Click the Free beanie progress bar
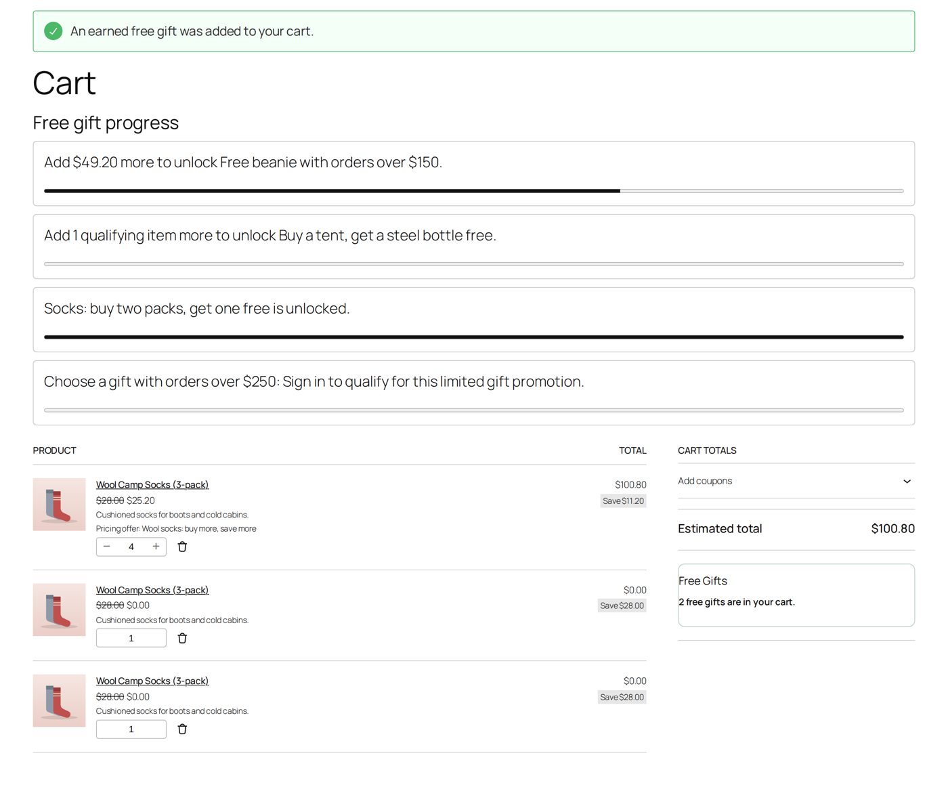The height and width of the screenshot is (806, 948). pyautogui.click(x=474, y=191)
